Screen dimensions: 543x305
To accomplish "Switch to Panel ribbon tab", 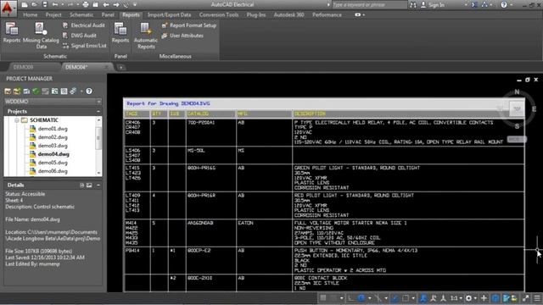I will 108,15.
